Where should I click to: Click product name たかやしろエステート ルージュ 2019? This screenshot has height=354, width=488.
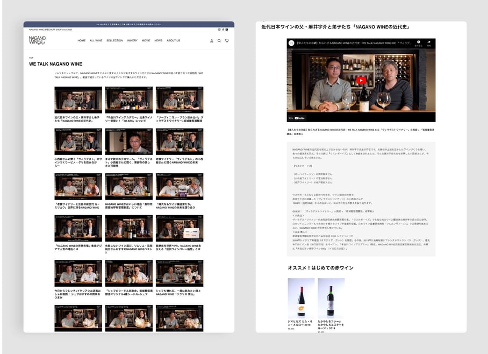(x=331, y=325)
